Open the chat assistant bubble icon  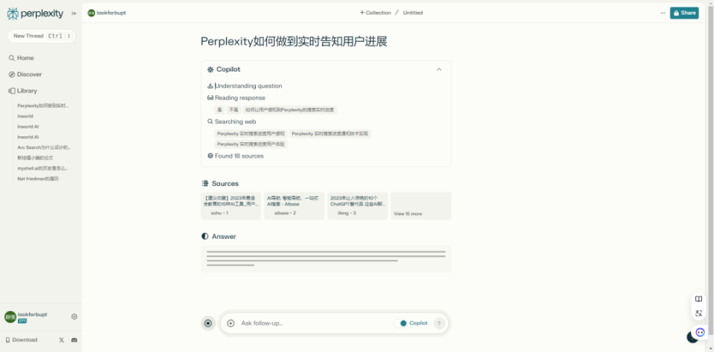tap(700, 333)
